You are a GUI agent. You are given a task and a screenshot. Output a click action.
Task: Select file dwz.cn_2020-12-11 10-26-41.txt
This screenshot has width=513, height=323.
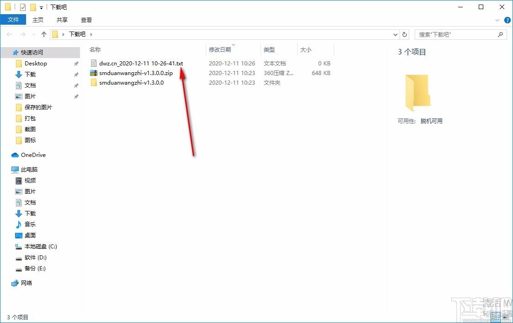click(141, 63)
